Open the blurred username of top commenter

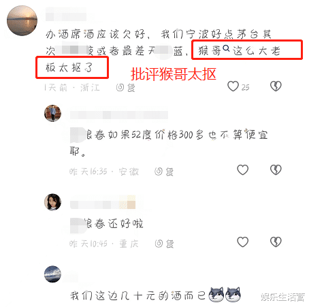tap(66, 14)
